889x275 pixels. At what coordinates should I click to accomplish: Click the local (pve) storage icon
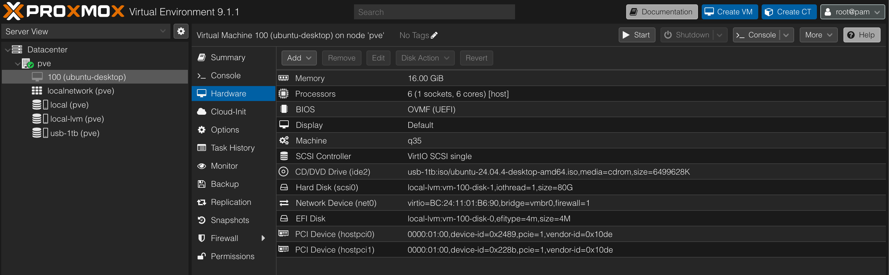(x=40, y=104)
